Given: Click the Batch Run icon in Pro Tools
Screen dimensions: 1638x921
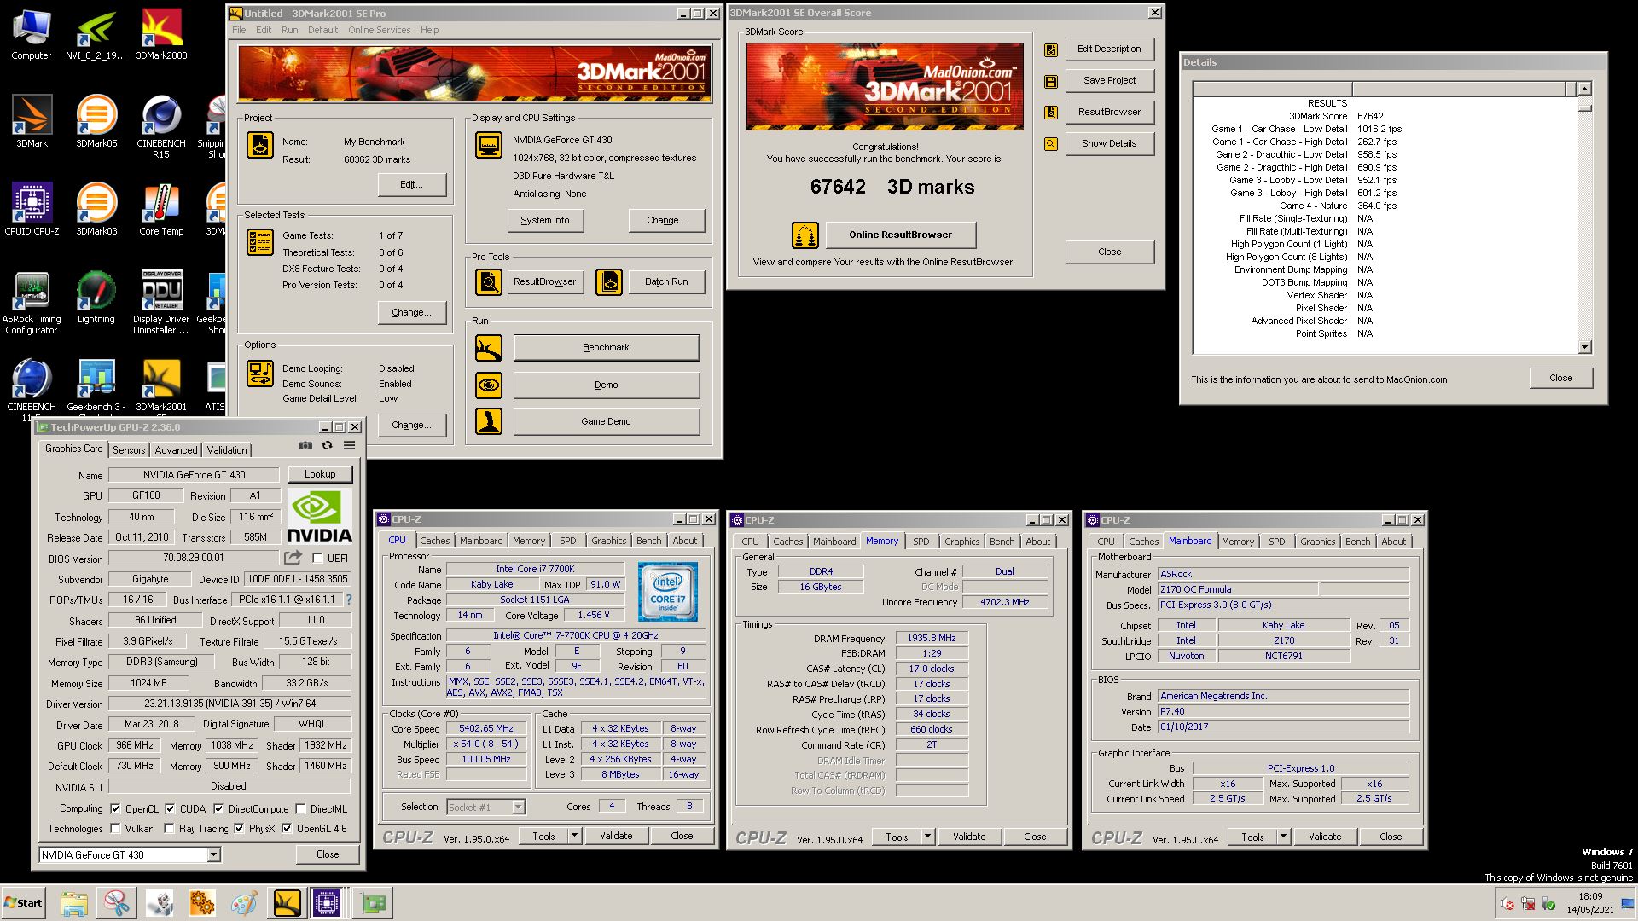Looking at the screenshot, I should pyautogui.click(x=609, y=281).
